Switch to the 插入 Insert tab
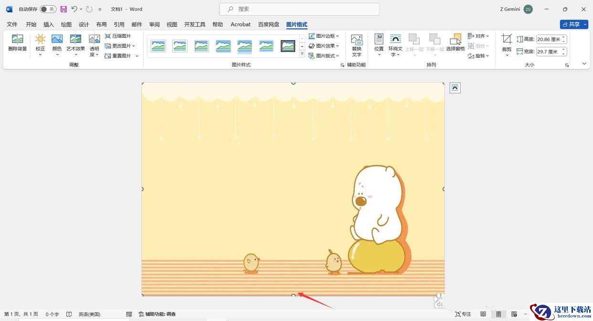 tap(49, 24)
